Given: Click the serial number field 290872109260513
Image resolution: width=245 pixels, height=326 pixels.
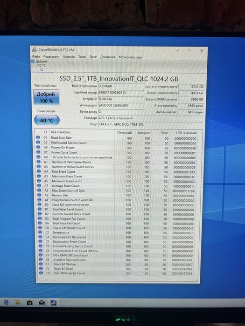Looking at the screenshot, I should [121, 93].
